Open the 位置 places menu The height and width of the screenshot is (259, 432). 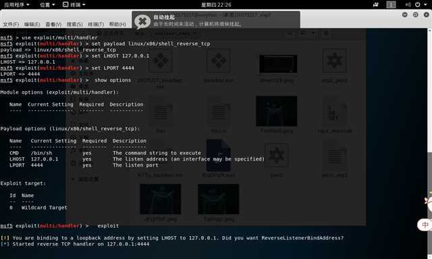coord(47,5)
